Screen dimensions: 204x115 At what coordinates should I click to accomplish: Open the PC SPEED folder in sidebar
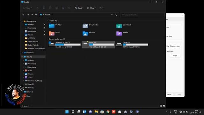pyautogui.click(x=31, y=38)
